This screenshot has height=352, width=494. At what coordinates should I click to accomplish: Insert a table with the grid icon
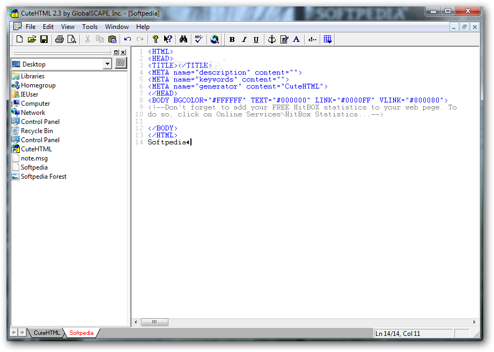[328, 39]
